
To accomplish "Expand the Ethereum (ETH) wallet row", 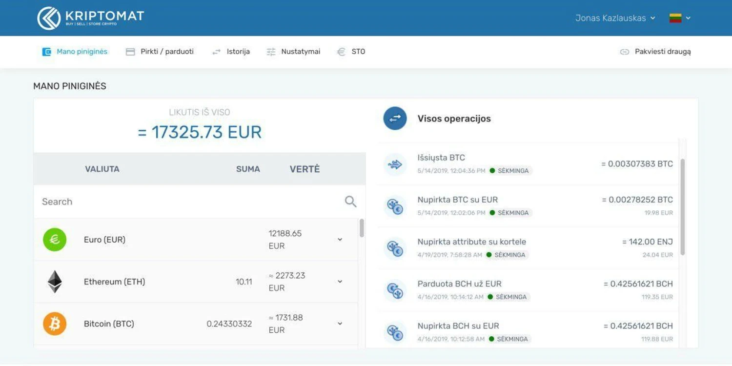I will (340, 282).
